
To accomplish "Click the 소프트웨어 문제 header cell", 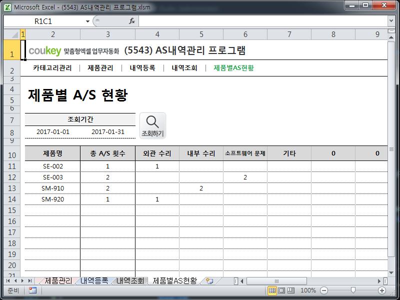I will click(x=245, y=153).
